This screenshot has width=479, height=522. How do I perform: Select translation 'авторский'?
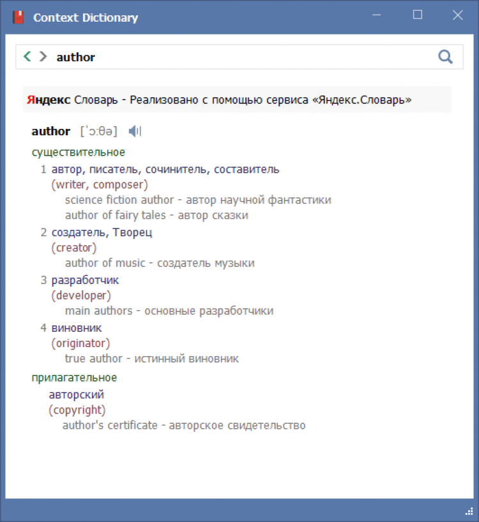pos(76,395)
